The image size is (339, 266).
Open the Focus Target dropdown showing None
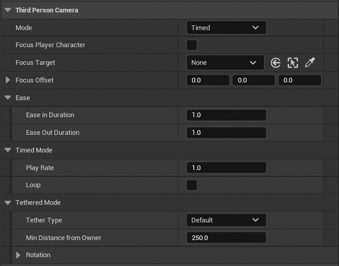click(x=225, y=63)
